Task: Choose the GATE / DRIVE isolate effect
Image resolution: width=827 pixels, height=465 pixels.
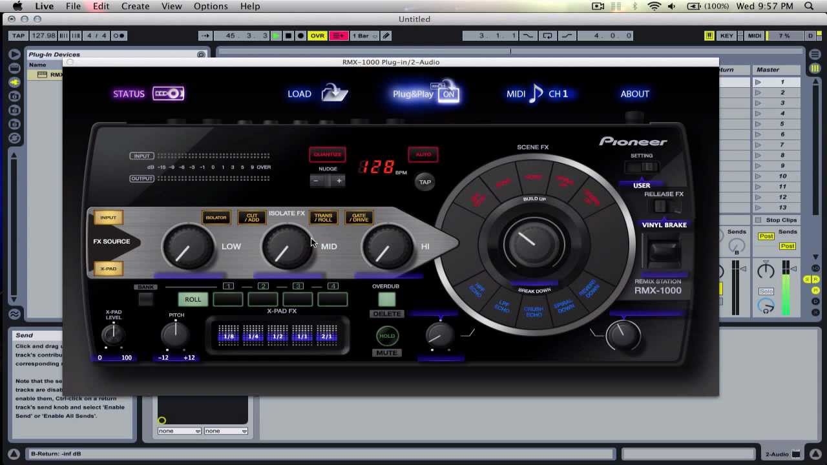Action: 359,218
